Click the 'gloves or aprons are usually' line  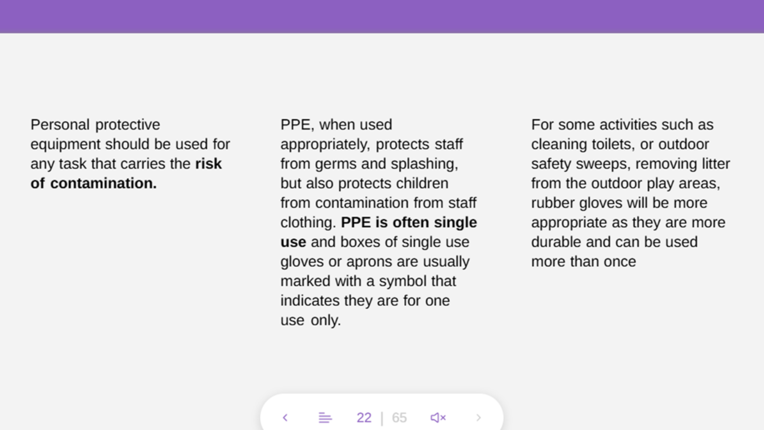pos(375,261)
